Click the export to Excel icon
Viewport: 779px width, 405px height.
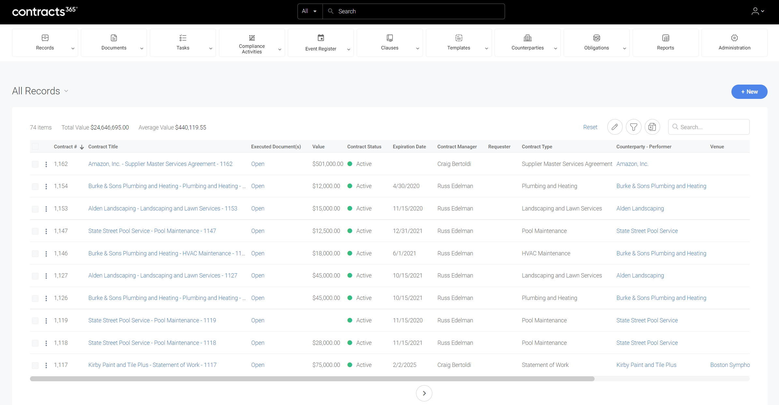point(652,127)
